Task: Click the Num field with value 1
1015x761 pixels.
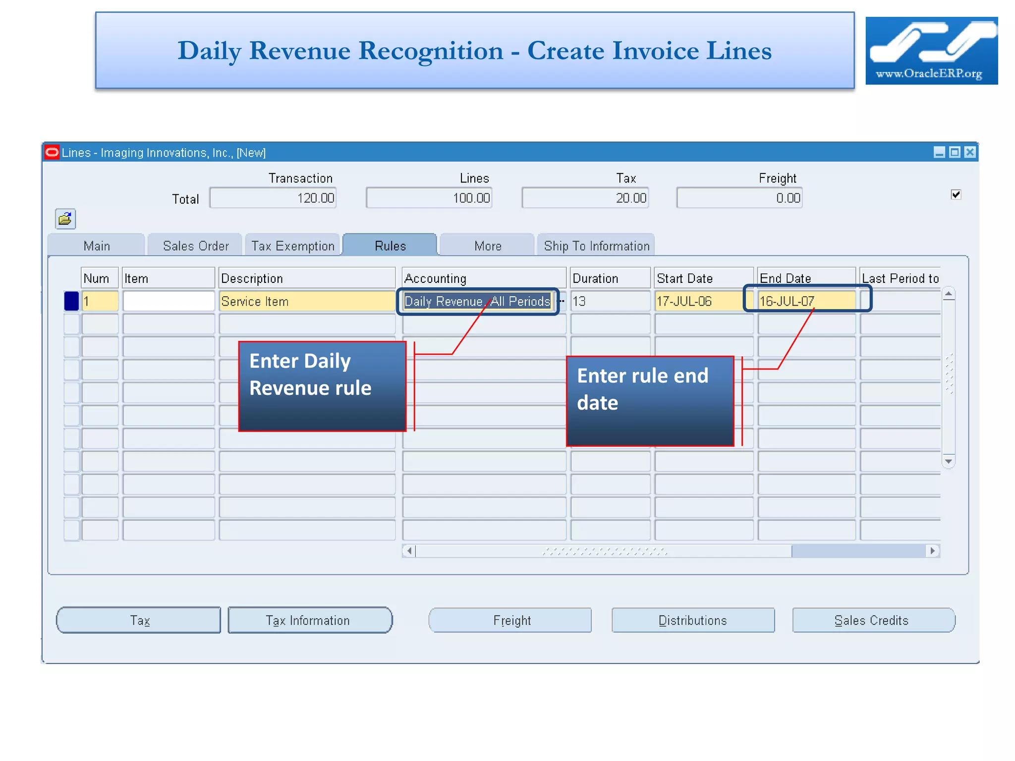Action: (x=100, y=301)
